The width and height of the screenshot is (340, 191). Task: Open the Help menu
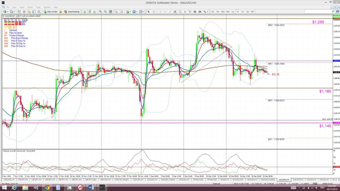(56, 7)
